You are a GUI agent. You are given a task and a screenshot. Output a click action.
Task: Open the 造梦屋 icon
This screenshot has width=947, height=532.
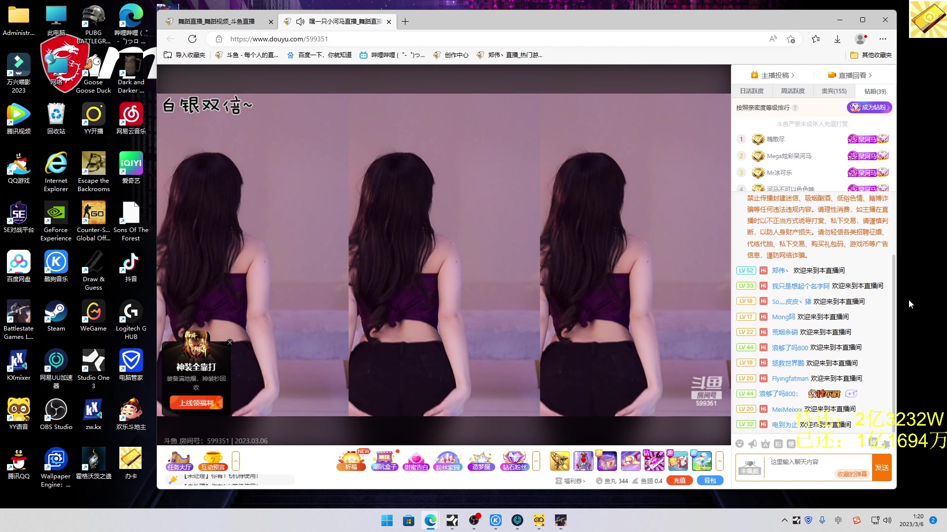coord(481,461)
